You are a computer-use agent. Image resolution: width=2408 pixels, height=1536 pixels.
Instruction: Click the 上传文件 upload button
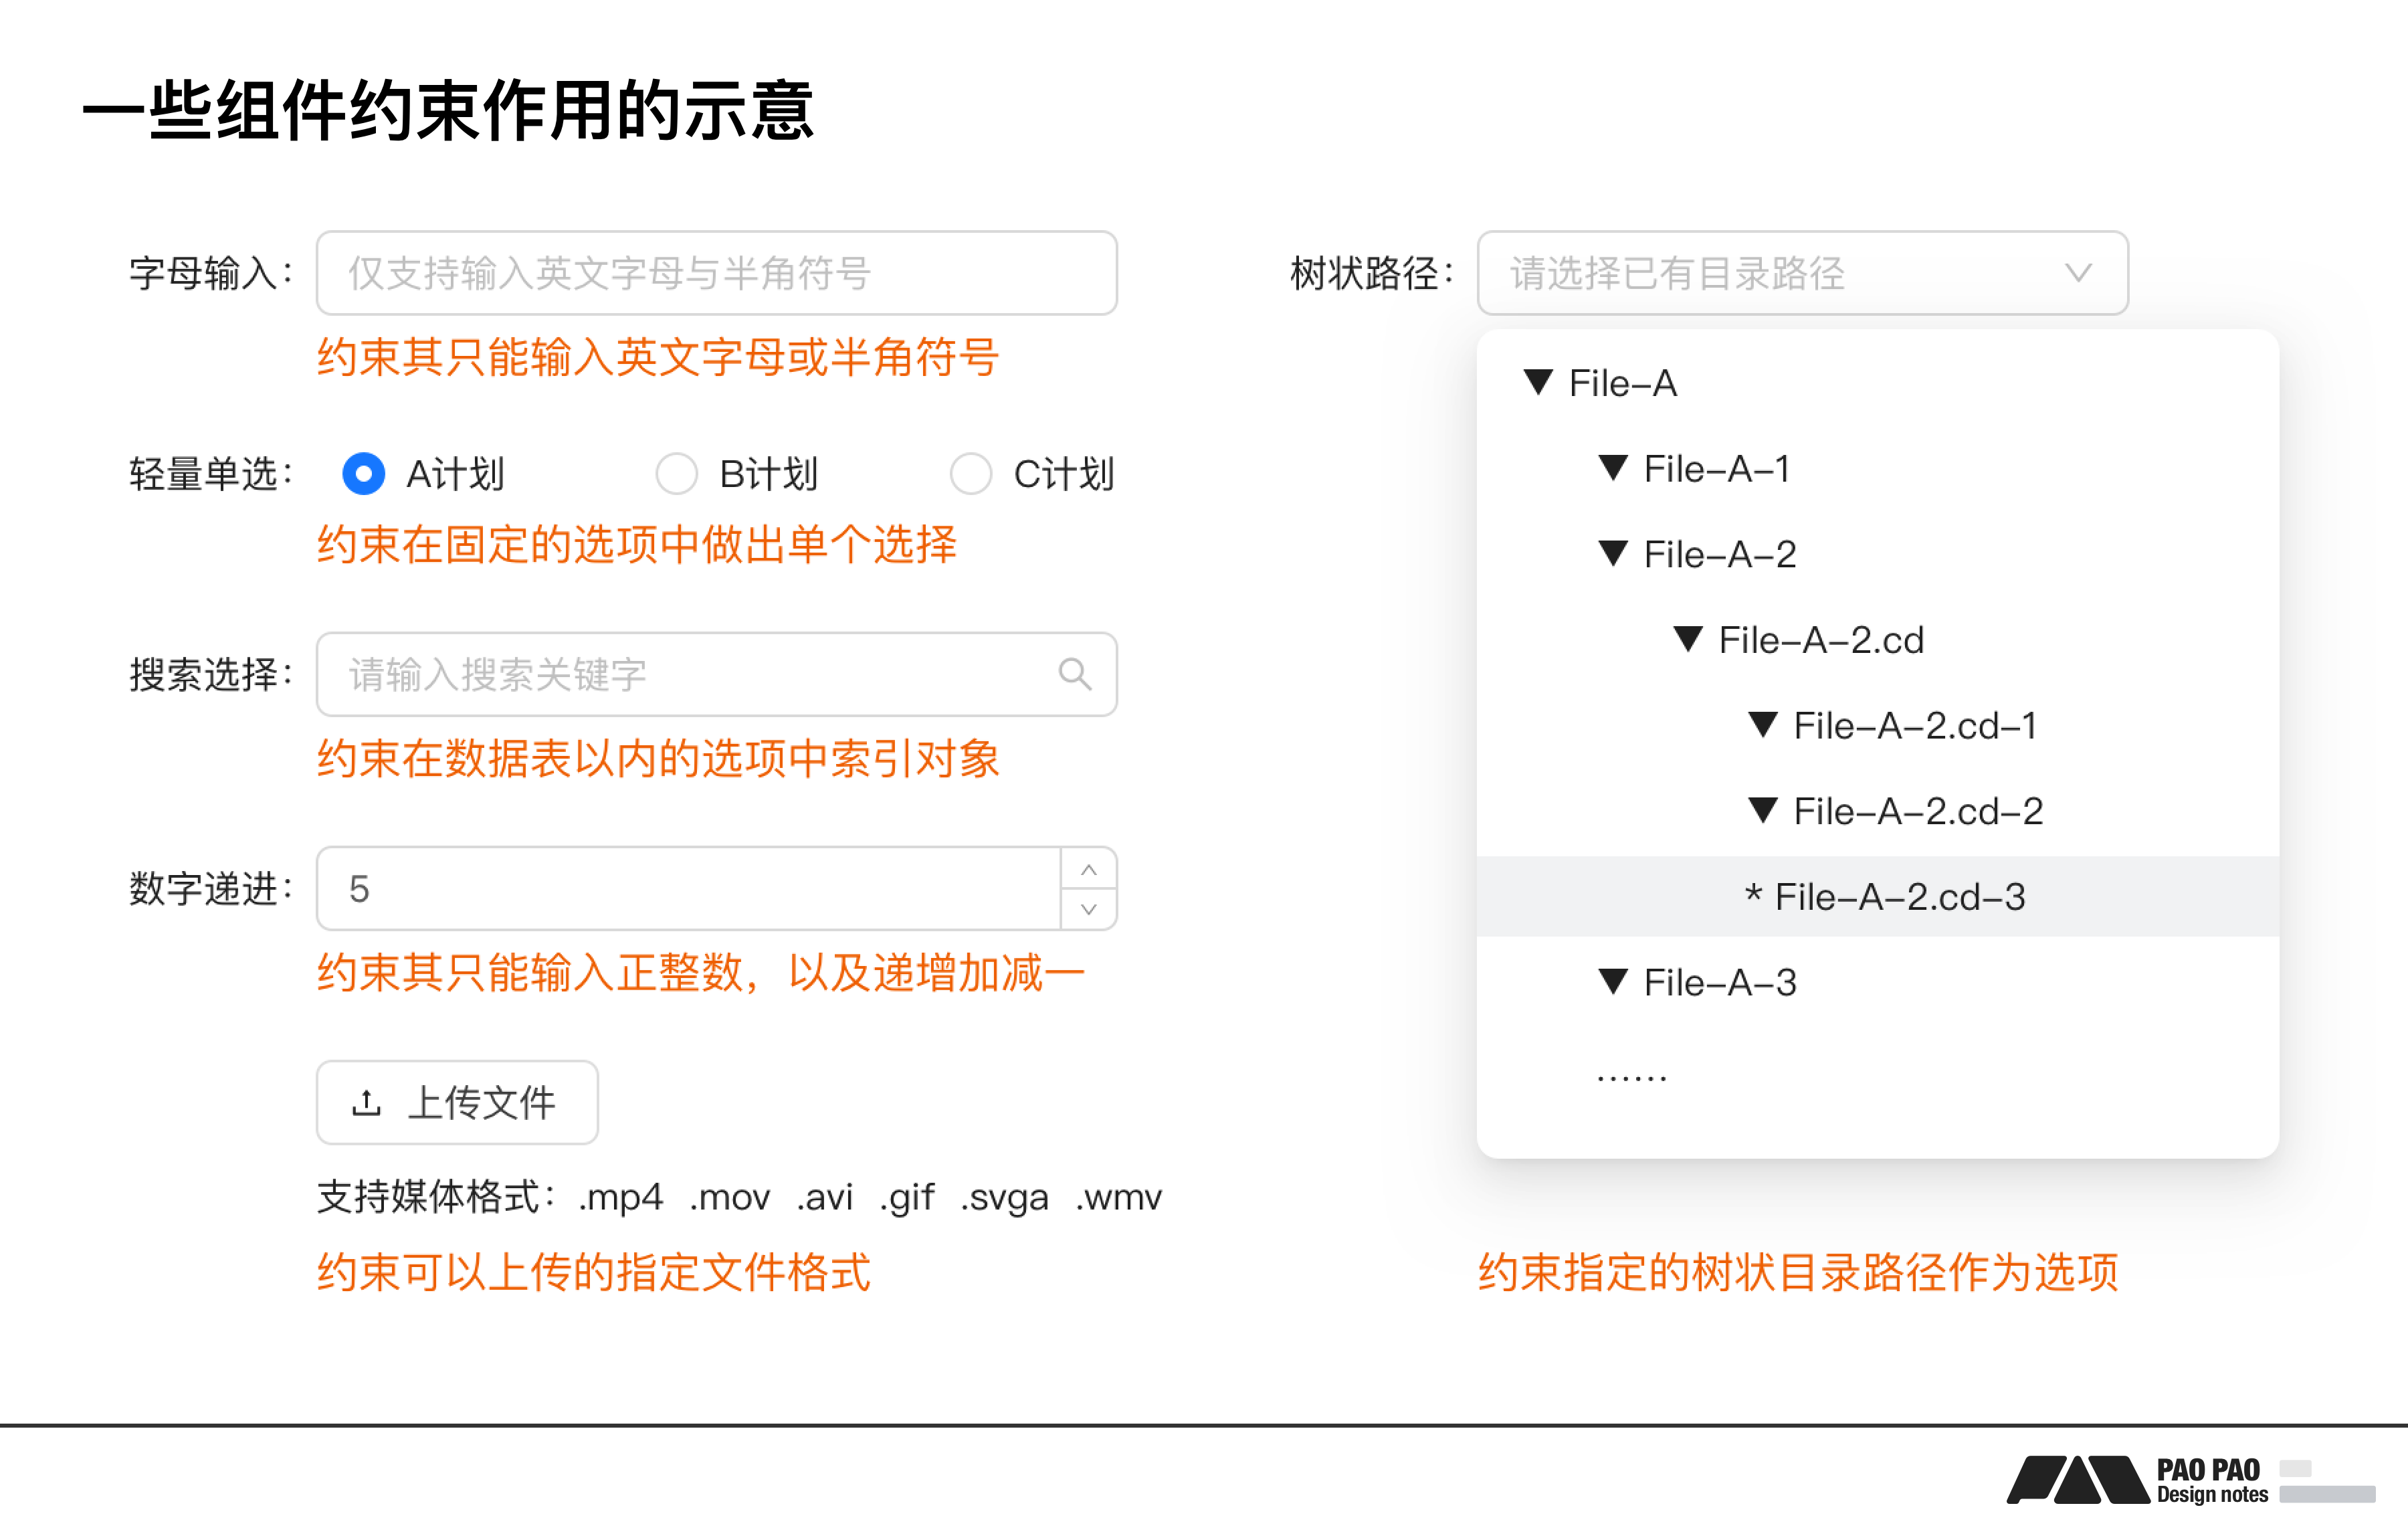[x=457, y=1102]
